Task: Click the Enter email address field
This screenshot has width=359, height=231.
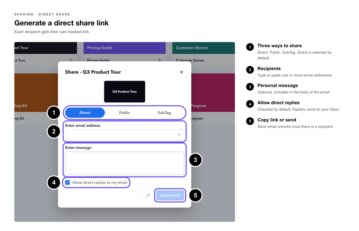Action: pyautogui.click(x=124, y=135)
